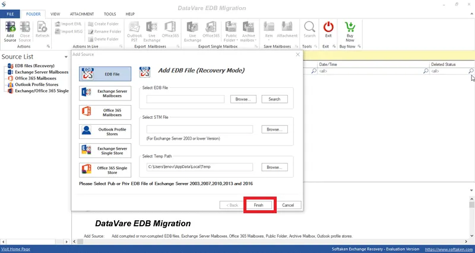Choose Outlook Profile Stores source type
This screenshot has height=253, width=475.
pos(105,131)
